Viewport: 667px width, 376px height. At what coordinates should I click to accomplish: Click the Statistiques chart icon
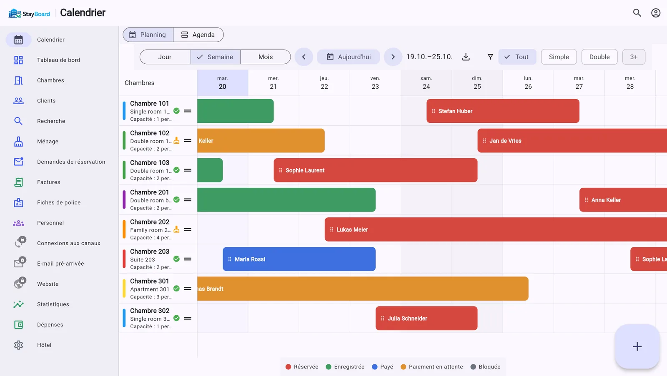pos(18,304)
